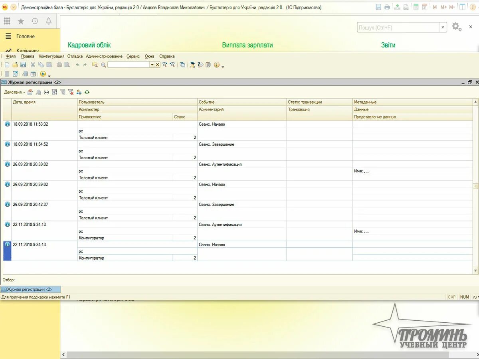
Task: Click the Syntax Helper icon
Action: click(x=192, y=65)
